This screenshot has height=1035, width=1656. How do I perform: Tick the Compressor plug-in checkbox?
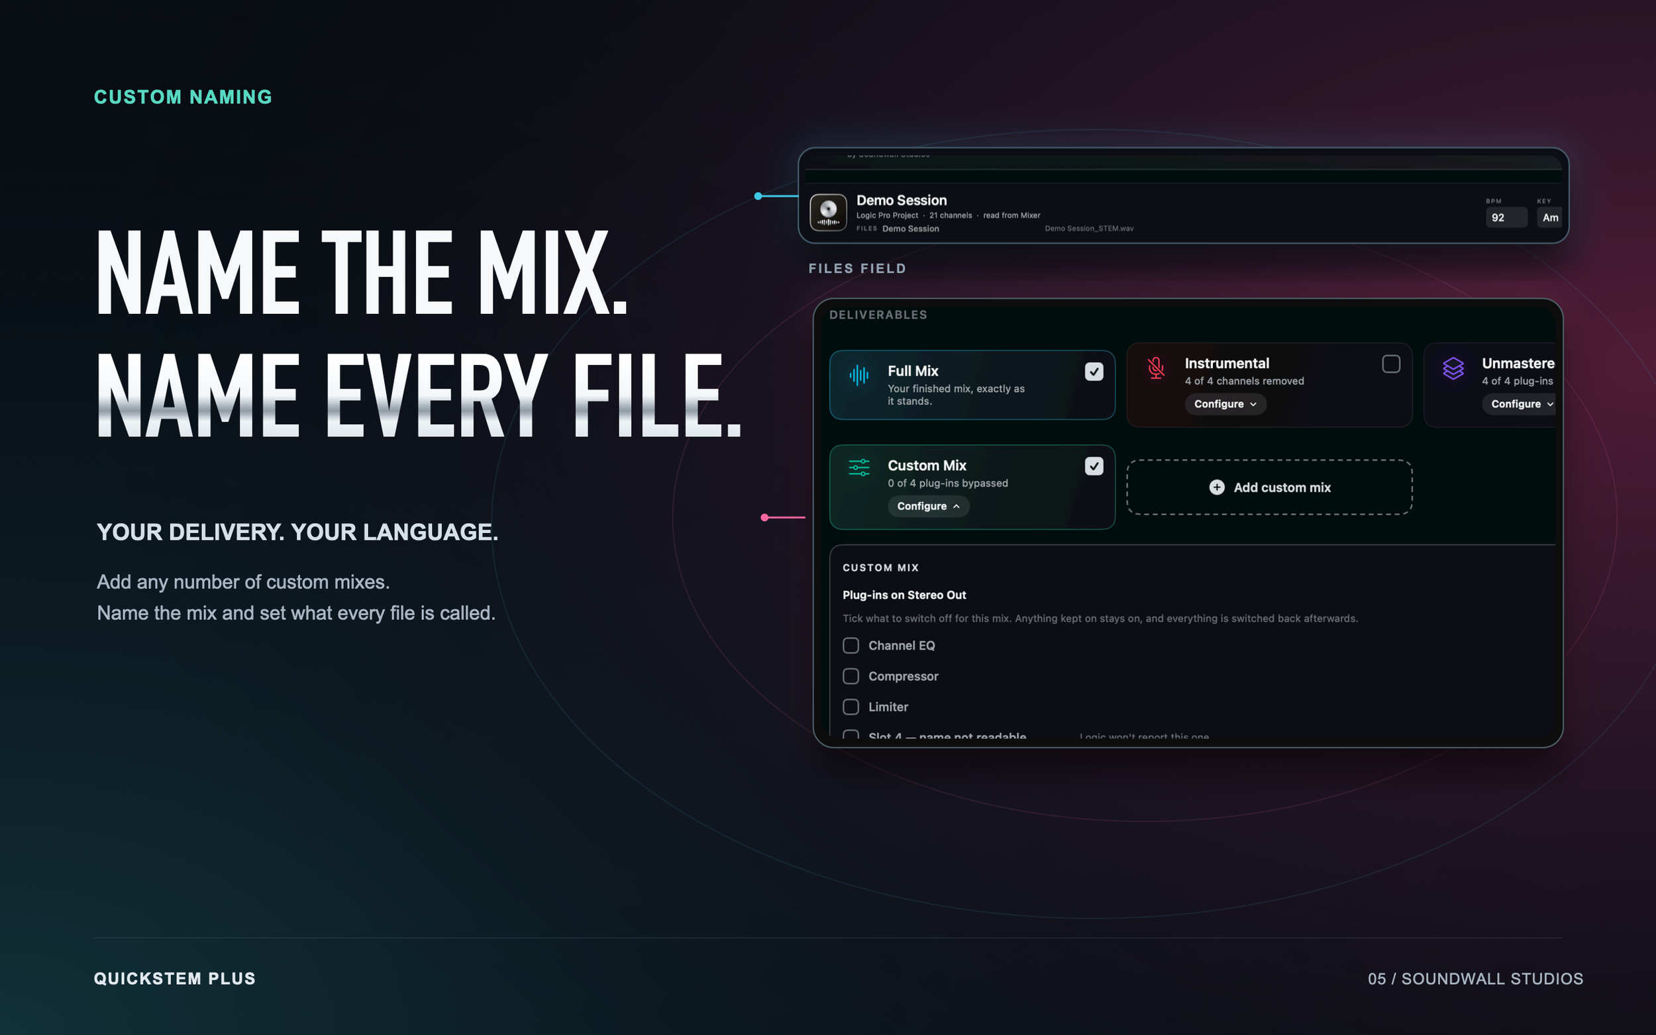(x=851, y=676)
